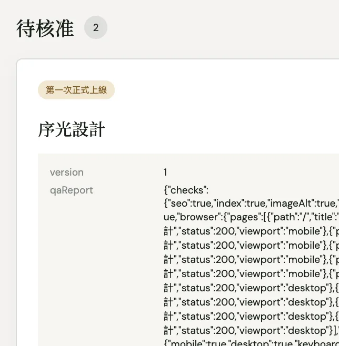
Task: Click the {"checks": line in qaReport
Action: 186,190
